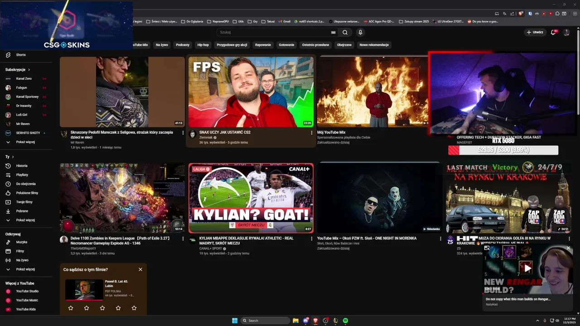Open Polubione filmy liked videos

pos(27,193)
